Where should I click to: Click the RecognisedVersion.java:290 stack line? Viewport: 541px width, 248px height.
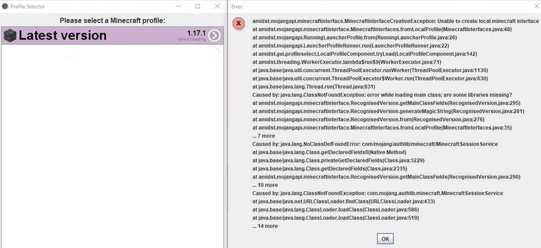[386, 177]
